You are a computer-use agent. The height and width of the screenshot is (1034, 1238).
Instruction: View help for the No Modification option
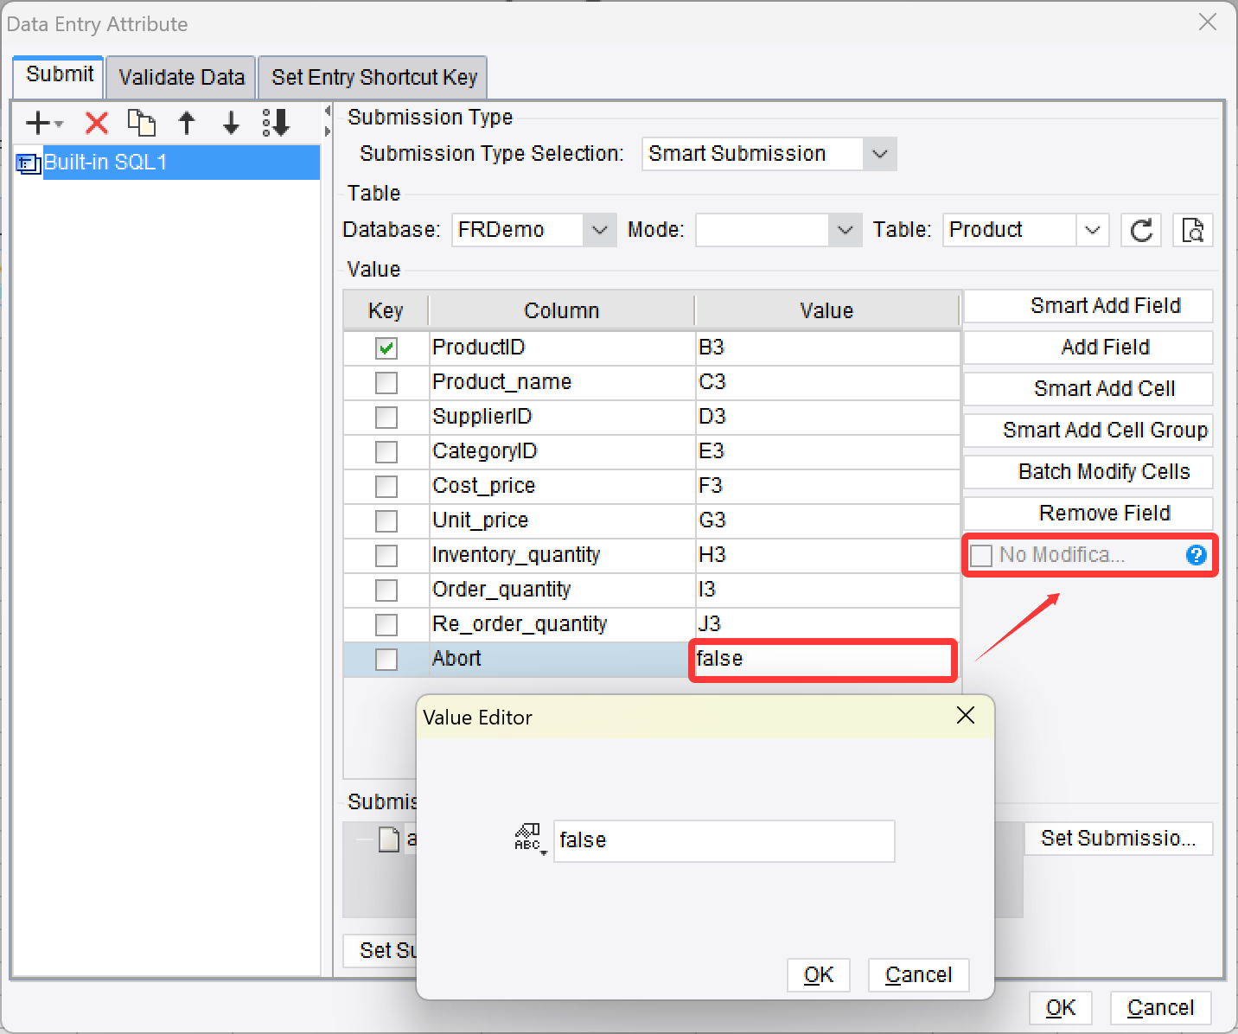pyautogui.click(x=1196, y=555)
